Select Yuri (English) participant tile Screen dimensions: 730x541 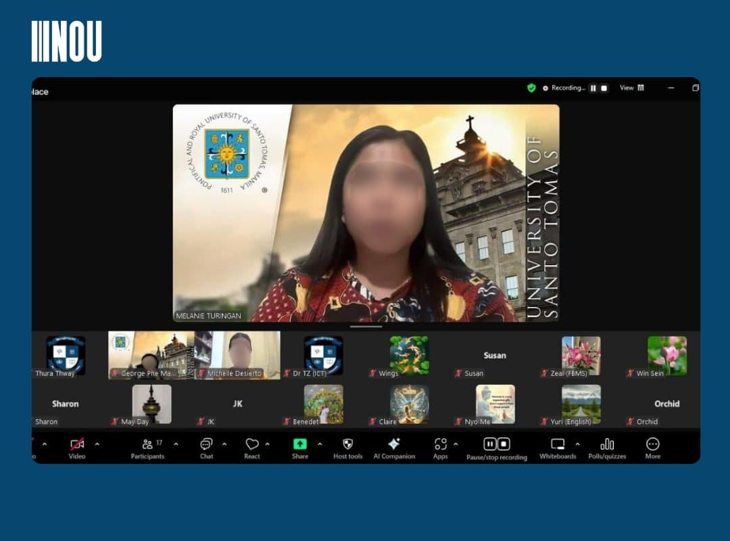tap(581, 404)
